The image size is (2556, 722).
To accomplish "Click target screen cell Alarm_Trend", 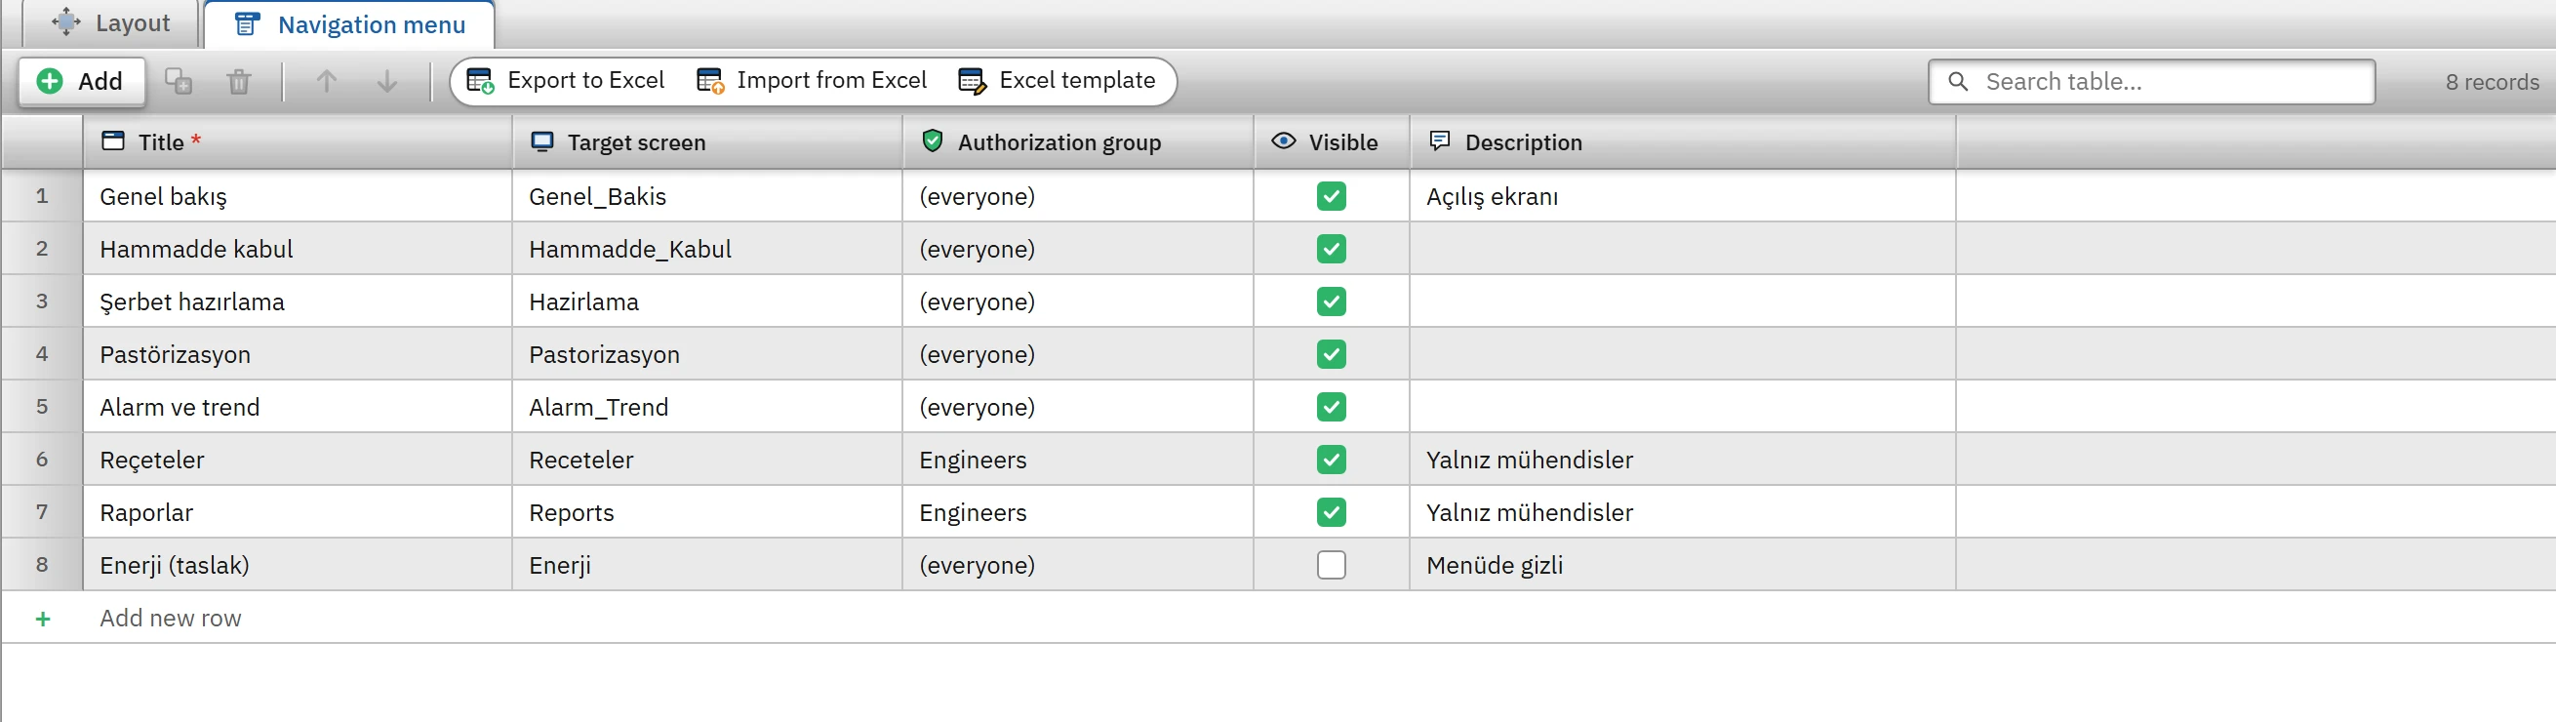I will (707, 407).
